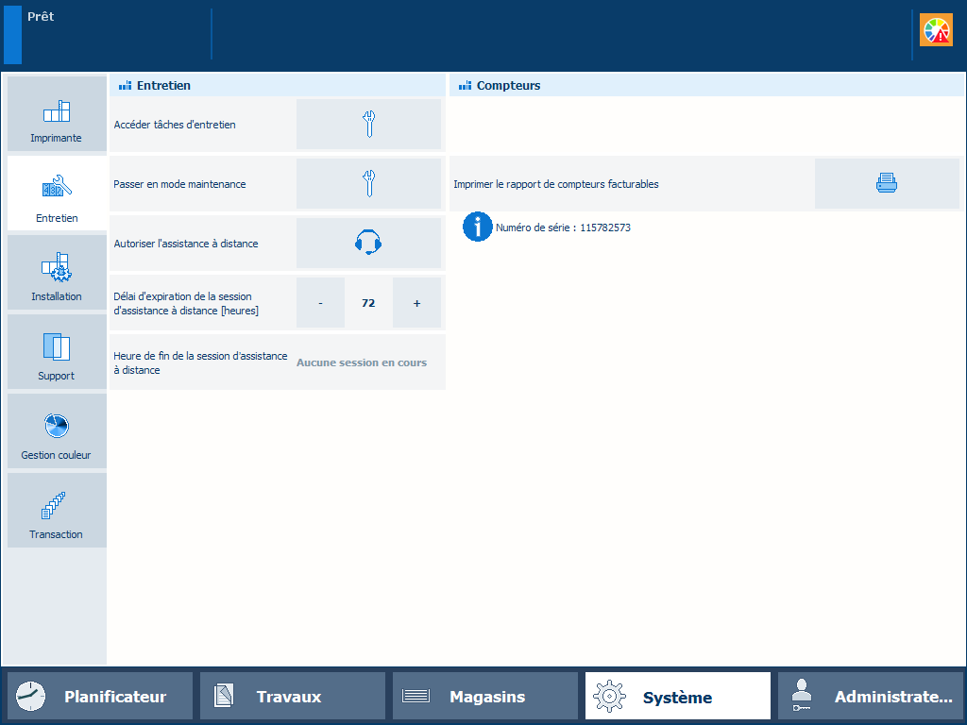This screenshot has height=725, width=967.
Task: Open the Magasins tab
Action: [x=485, y=697]
